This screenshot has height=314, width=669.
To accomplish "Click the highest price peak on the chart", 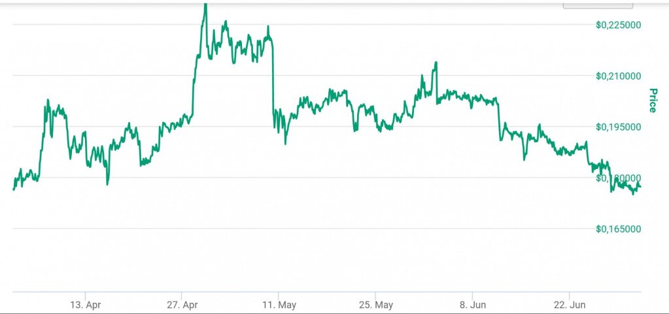I will coord(205,5).
